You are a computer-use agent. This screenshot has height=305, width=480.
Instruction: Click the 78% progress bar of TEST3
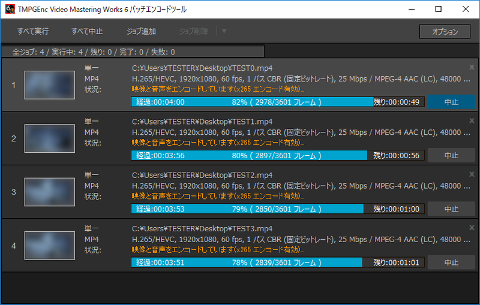point(278,262)
